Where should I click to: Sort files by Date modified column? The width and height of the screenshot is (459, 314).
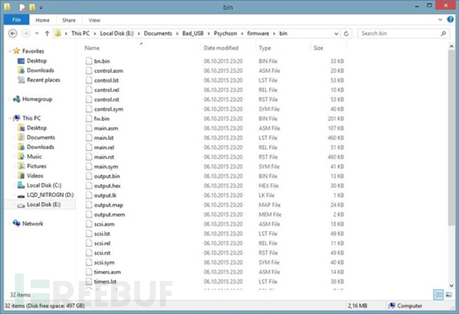click(221, 48)
